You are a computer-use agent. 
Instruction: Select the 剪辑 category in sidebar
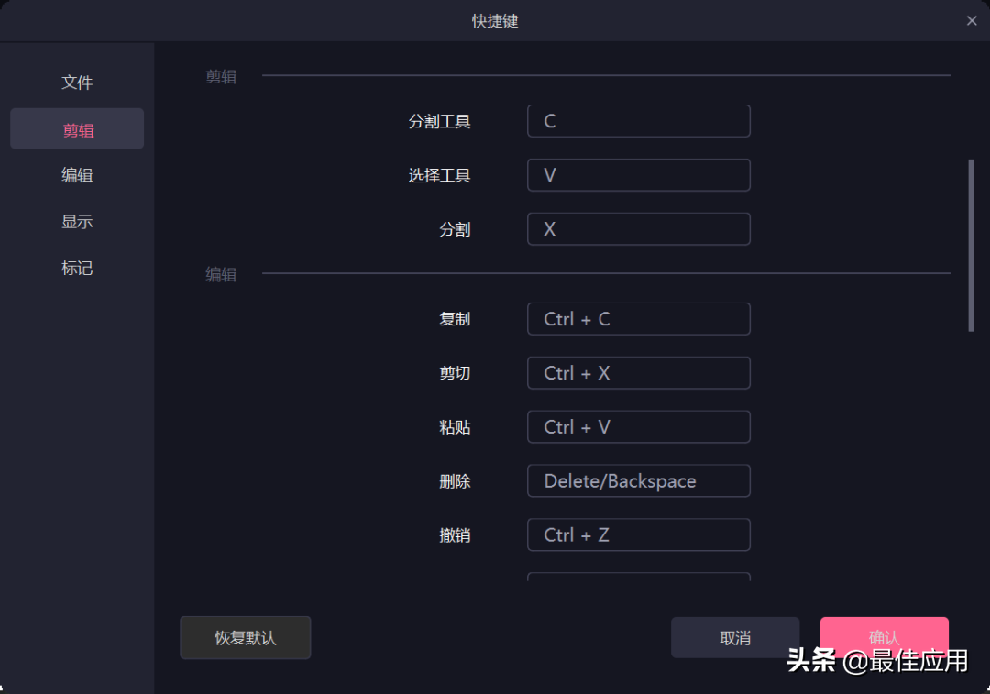pyautogui.click(x=77, y=129)
